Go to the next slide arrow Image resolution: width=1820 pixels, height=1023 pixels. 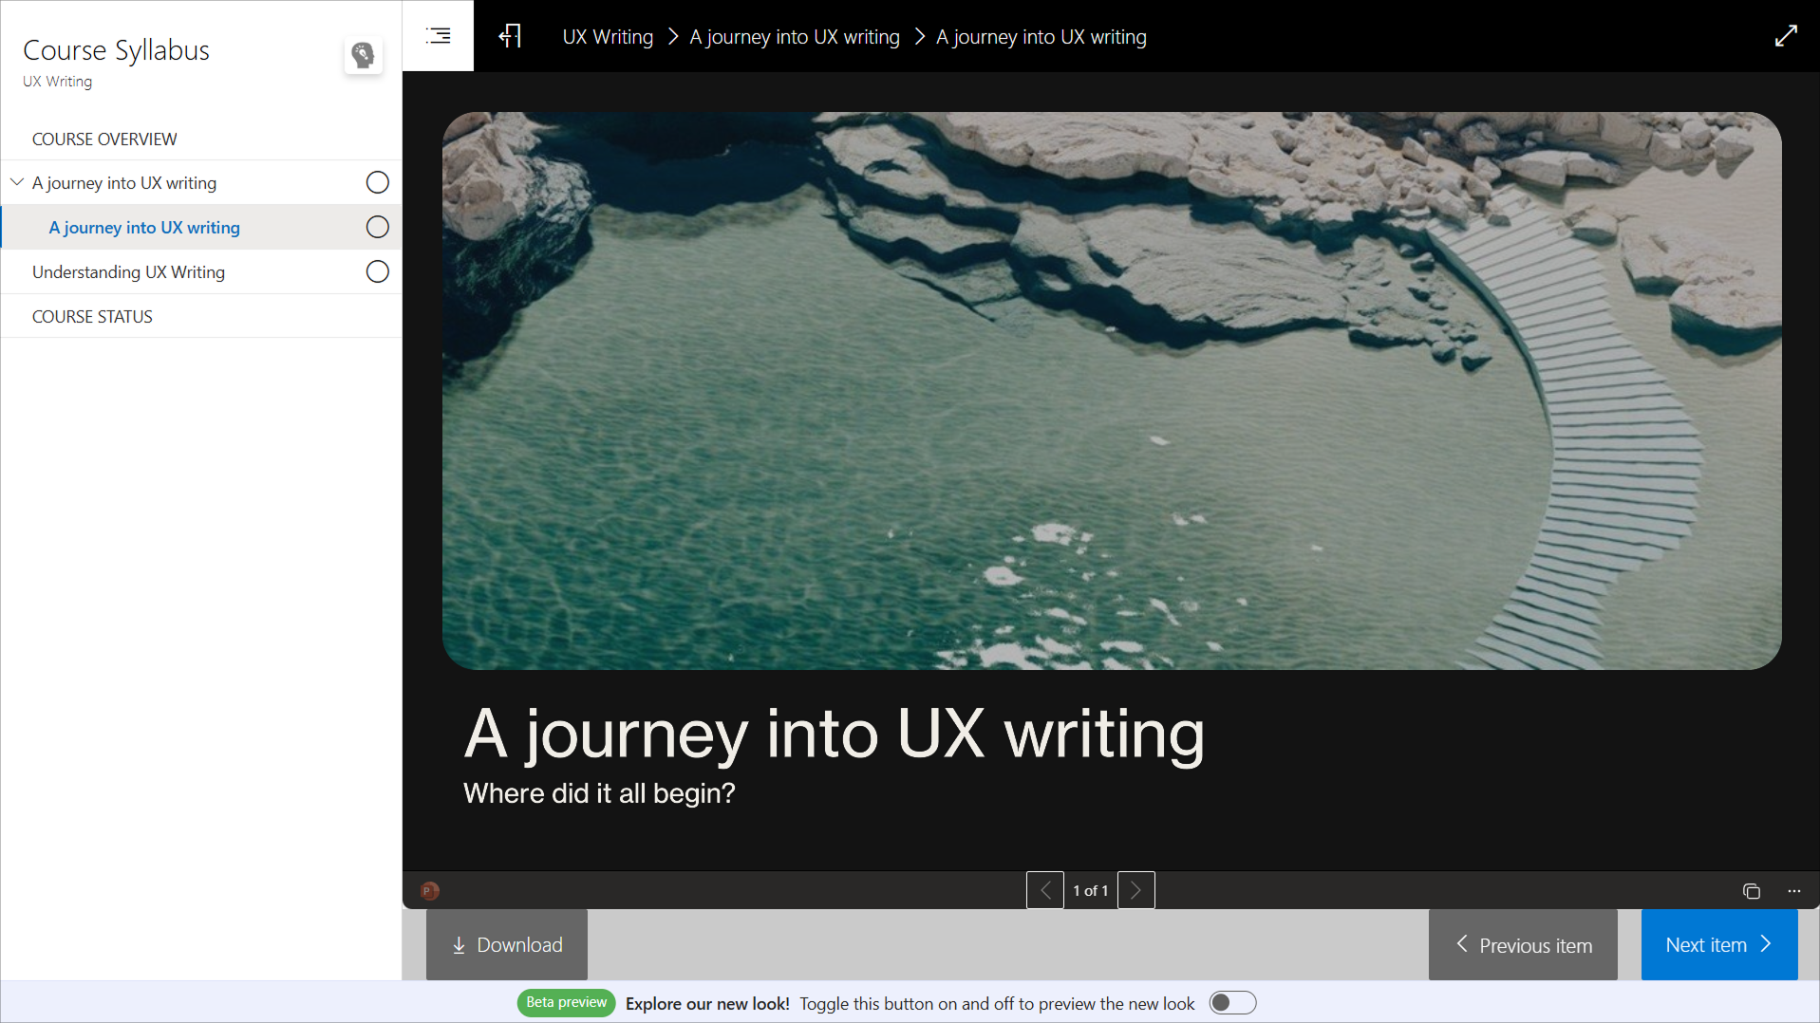(1135, 891)
